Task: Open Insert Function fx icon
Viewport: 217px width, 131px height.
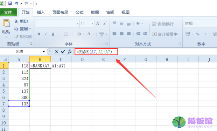Action: click(x=70, y=51)
